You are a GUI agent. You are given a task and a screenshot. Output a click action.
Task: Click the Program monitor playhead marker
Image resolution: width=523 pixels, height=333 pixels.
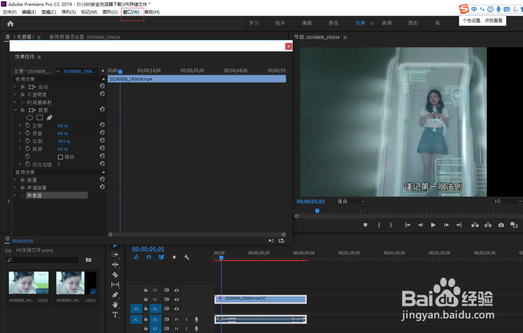click(x=317, y=211)
